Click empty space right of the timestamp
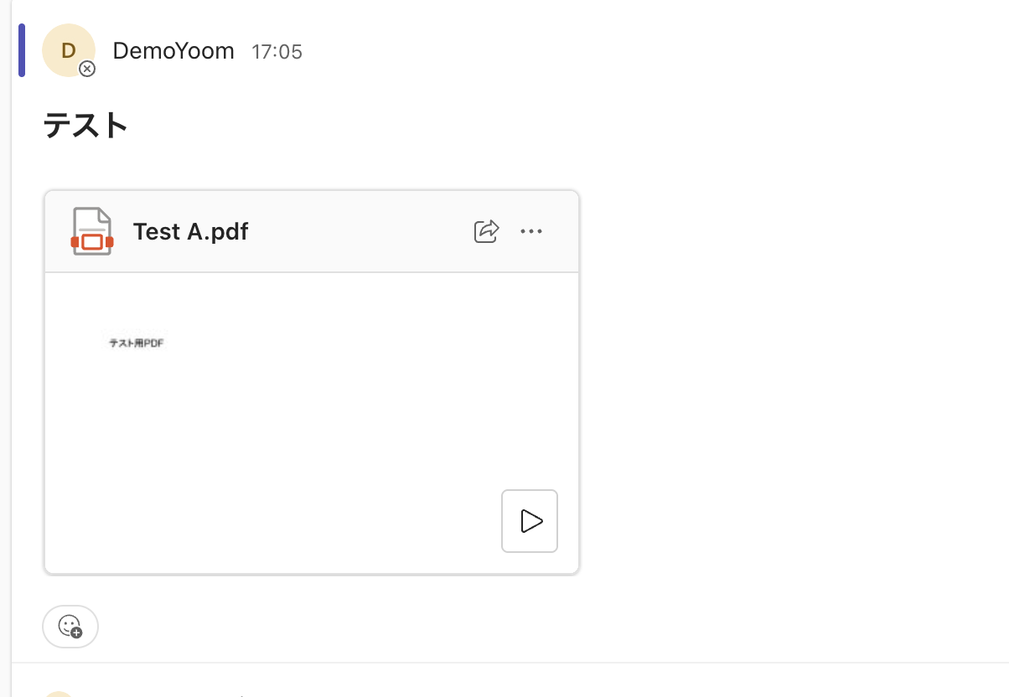 coord(654,52)
